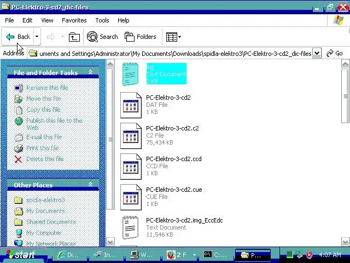The image size is (350, 263).
Task: Click the Up folder toolbar icon
Action: 74,37
